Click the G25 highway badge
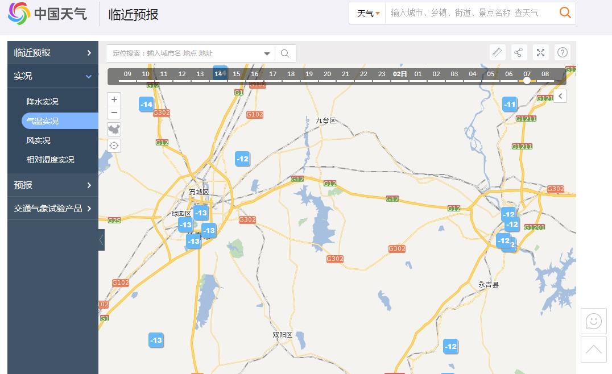The height and width of the screenshot is (374, 612). (x=114, y=221)
